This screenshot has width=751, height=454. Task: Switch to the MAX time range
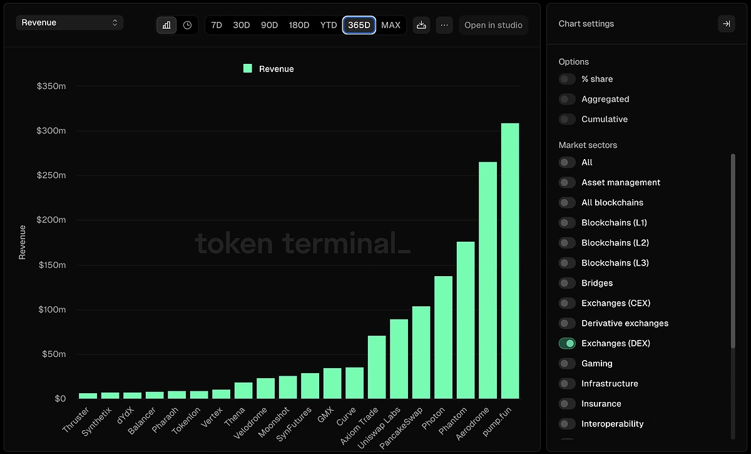pos(391,25)
